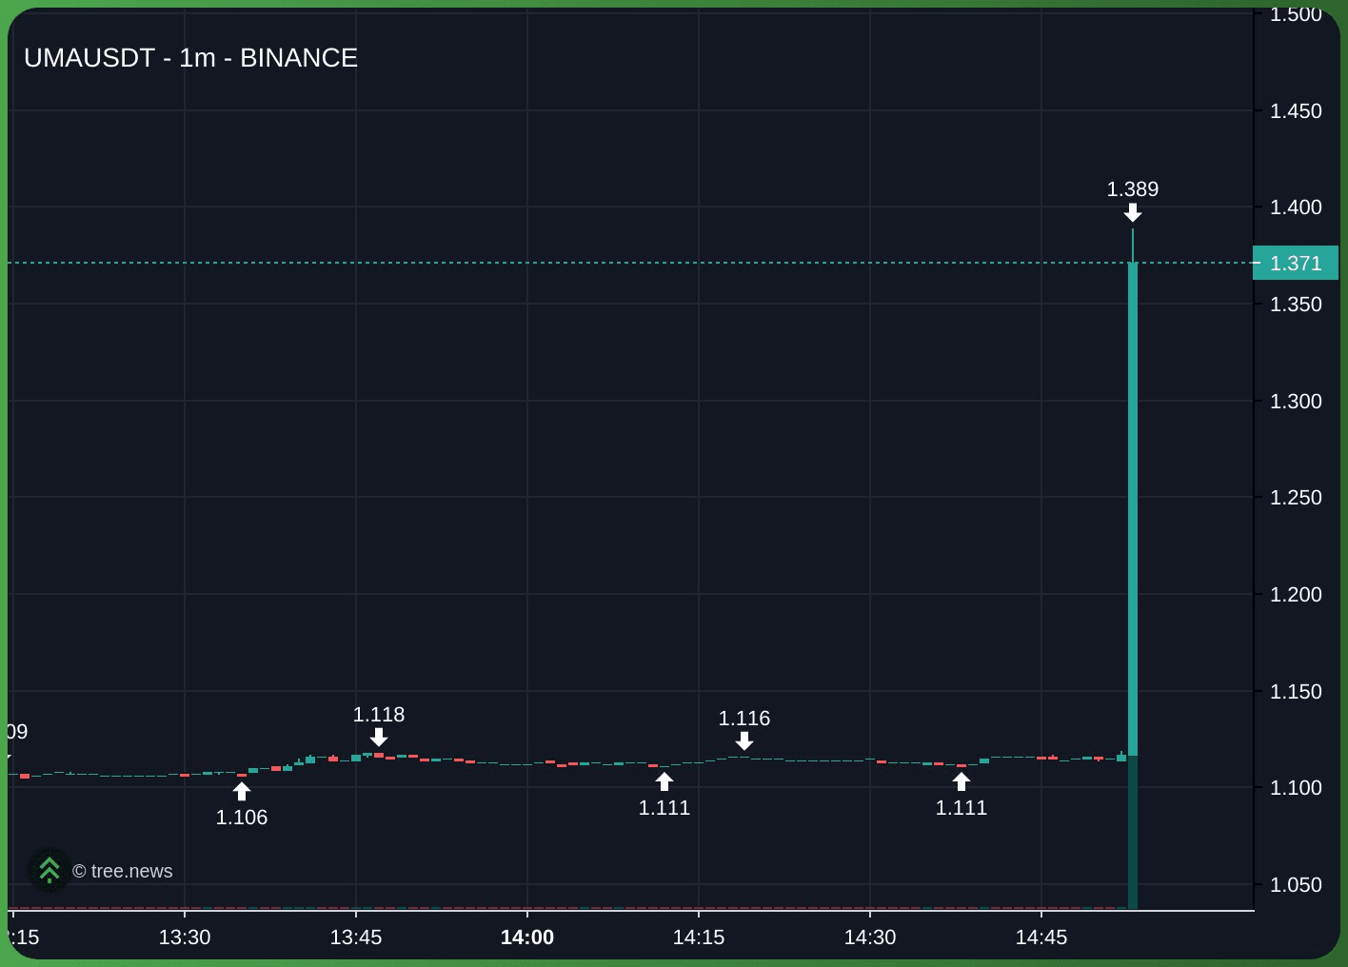The width and height of the screenshot is (1348, 967).
Task: Click the 1.100 price axis label
Action: click(1296, 788)
